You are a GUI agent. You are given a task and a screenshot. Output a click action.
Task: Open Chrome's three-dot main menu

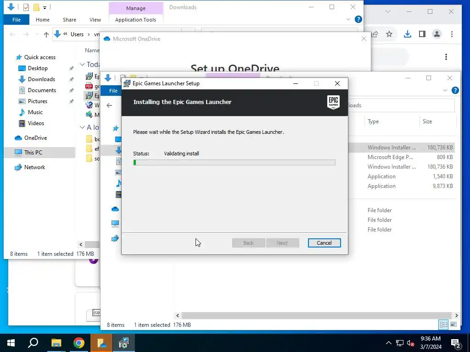coord(452,34)
